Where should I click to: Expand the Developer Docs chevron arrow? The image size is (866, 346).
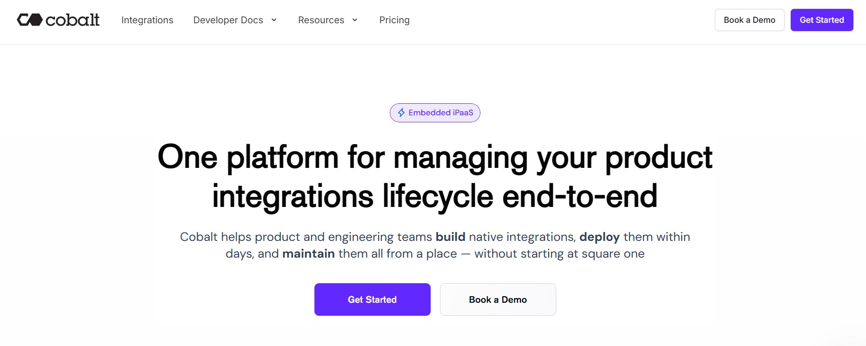click(x=274, y=20)
